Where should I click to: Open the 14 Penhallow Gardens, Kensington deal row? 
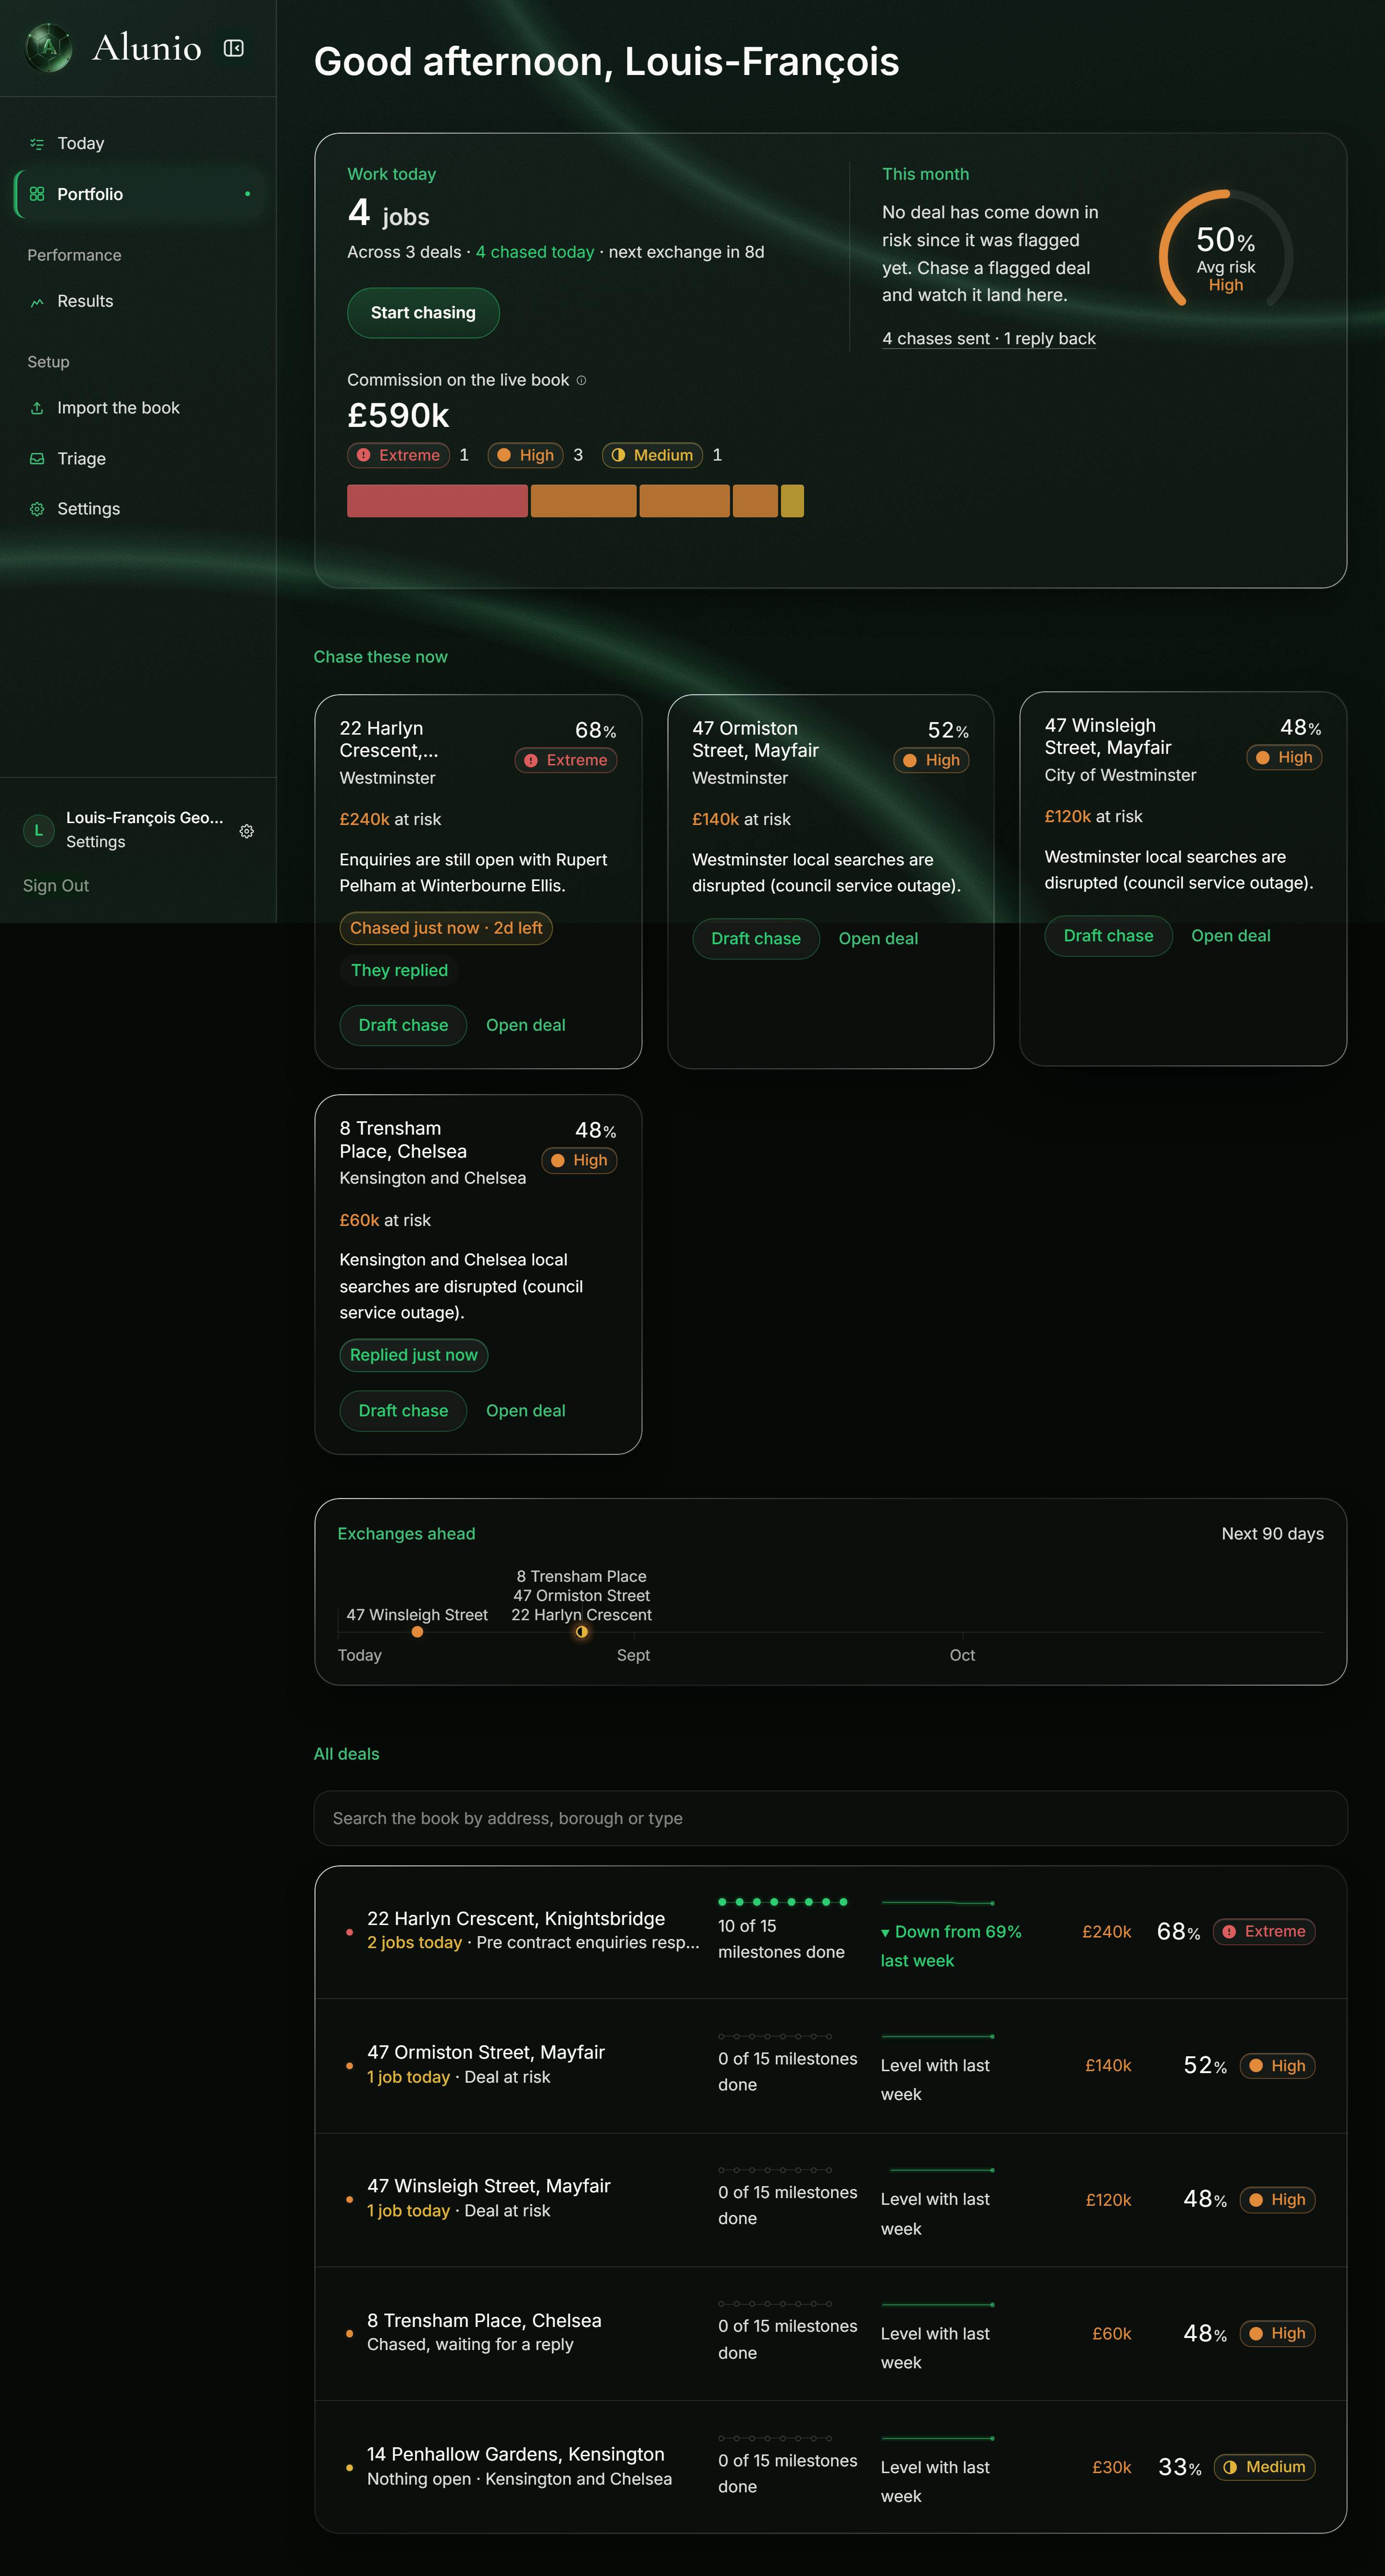830,2467
